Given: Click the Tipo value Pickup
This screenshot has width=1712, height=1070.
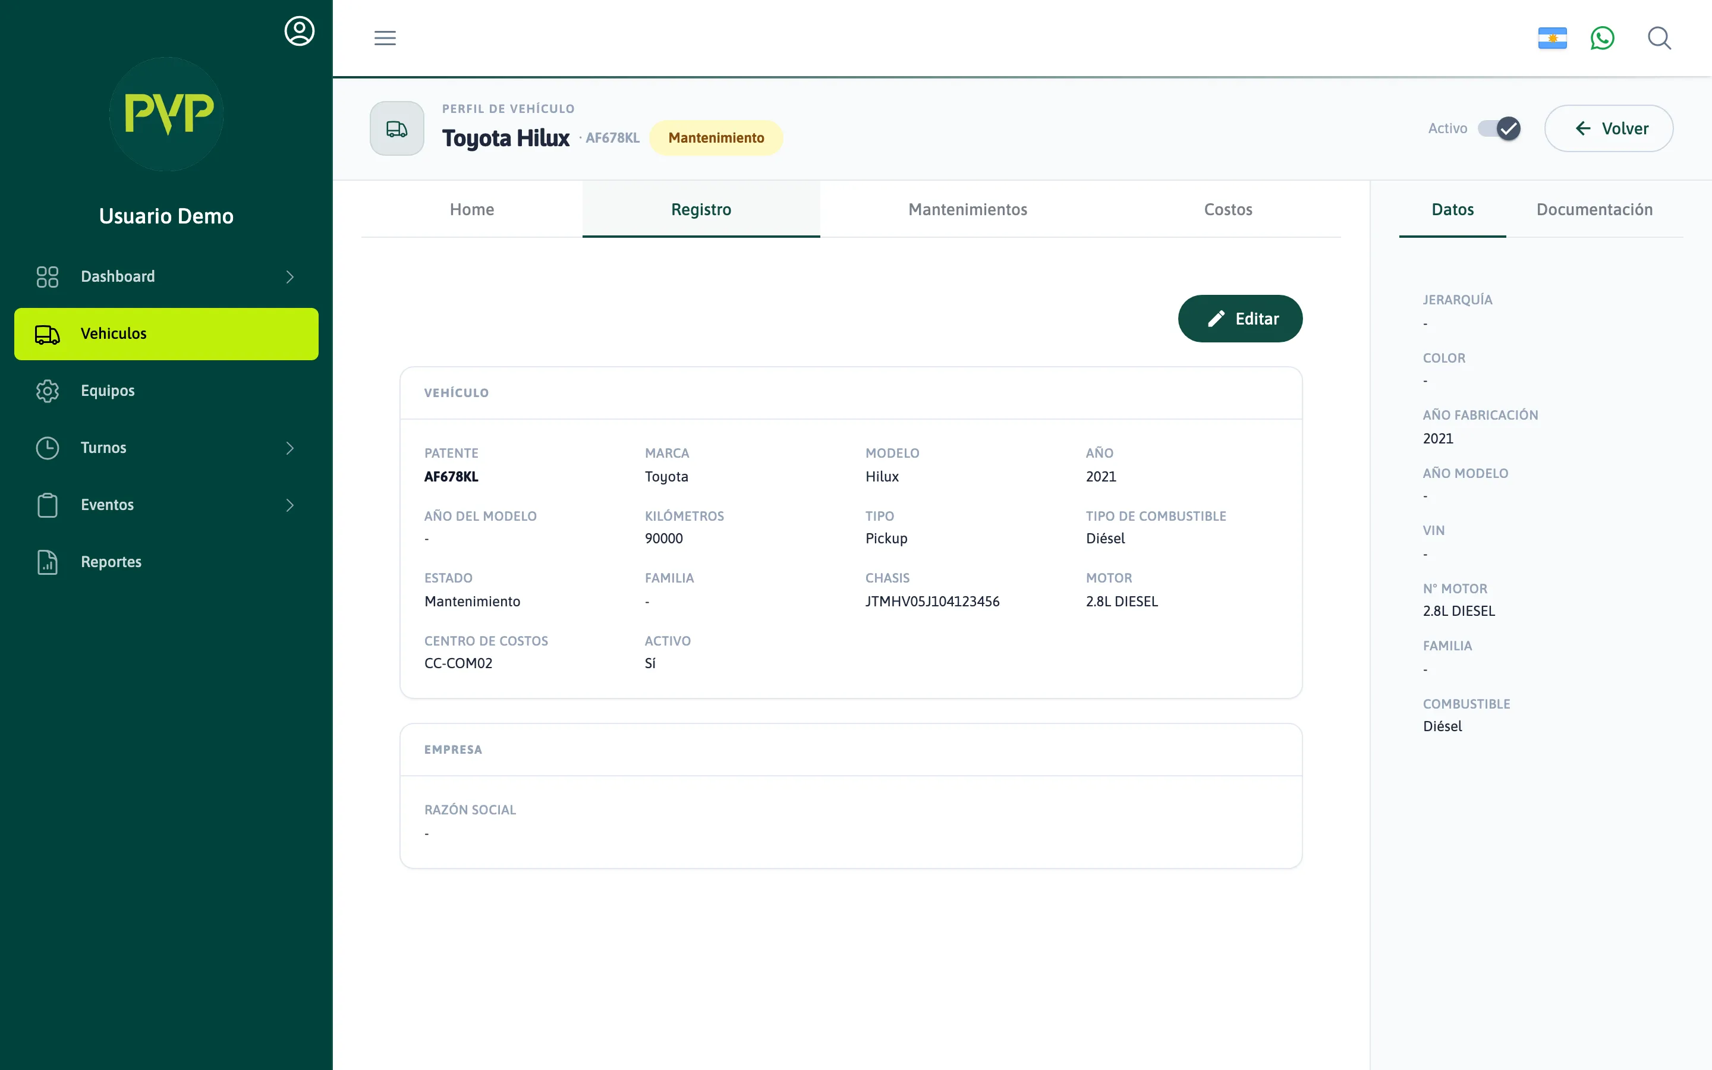Looking at the screenshot, I should coord(886,539).
